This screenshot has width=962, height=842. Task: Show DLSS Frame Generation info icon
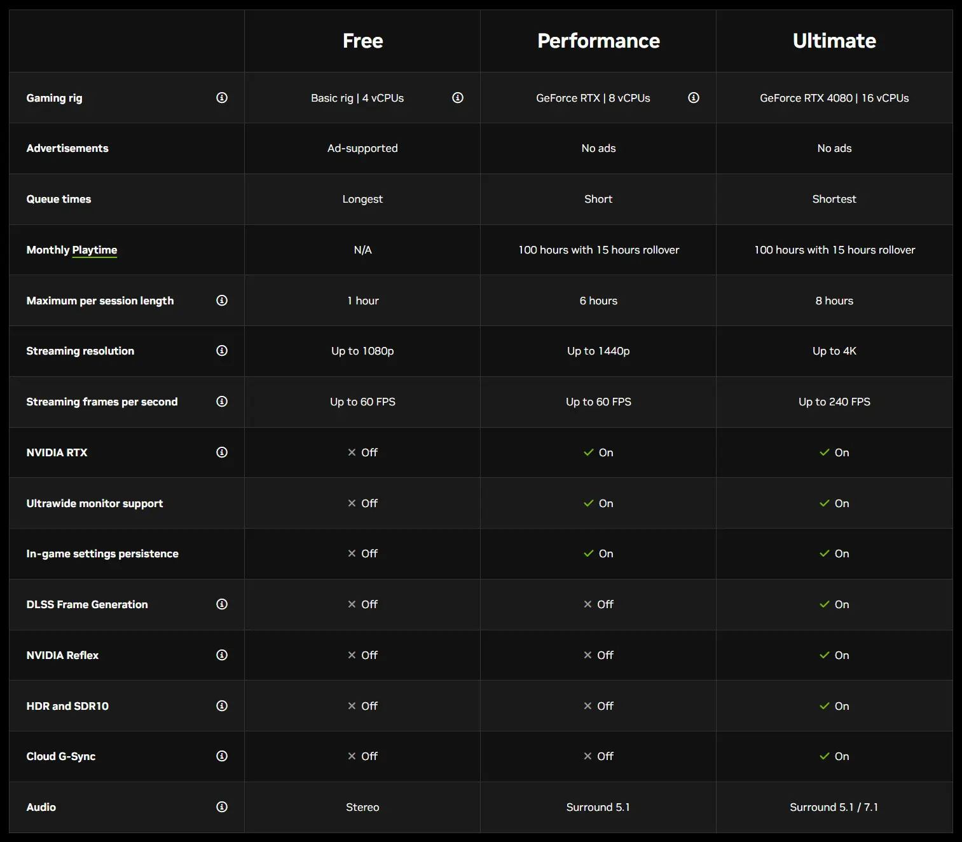tap(222, 604)
